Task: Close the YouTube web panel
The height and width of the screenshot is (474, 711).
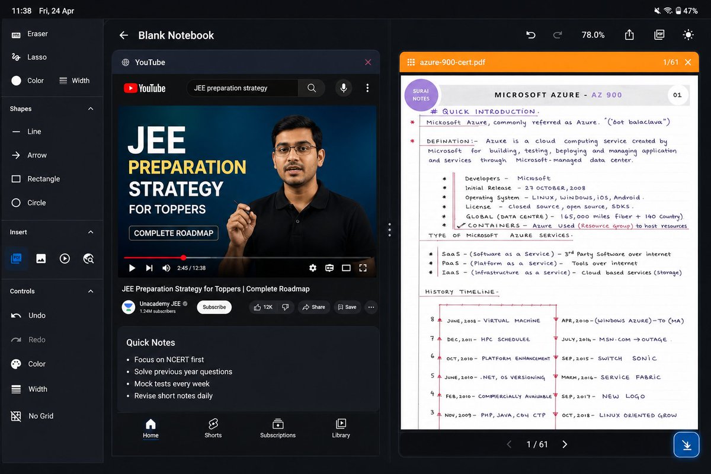Action: click(368, 62)
